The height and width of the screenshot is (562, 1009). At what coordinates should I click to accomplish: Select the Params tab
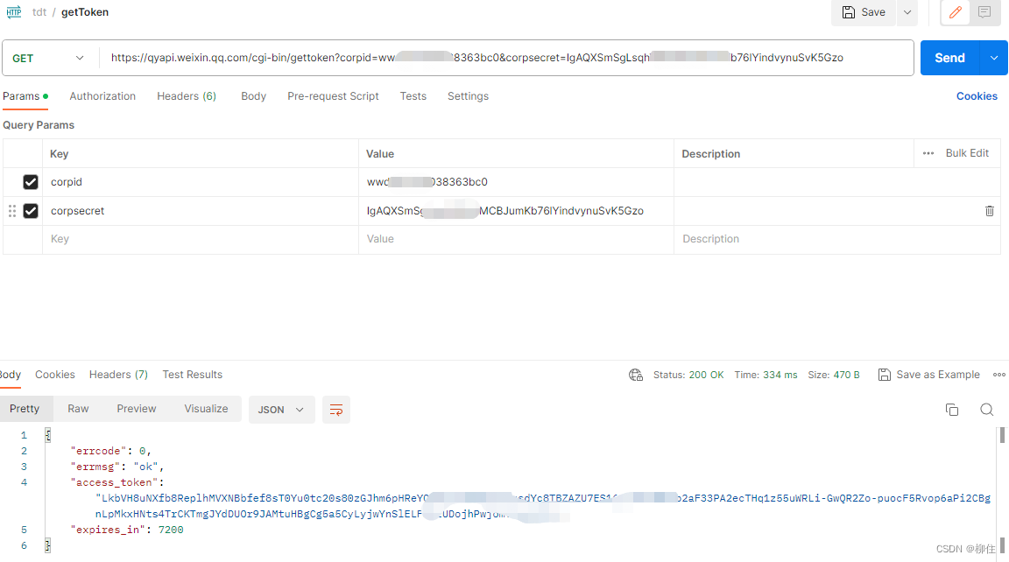pyautogui.click(x=25, y=96)
